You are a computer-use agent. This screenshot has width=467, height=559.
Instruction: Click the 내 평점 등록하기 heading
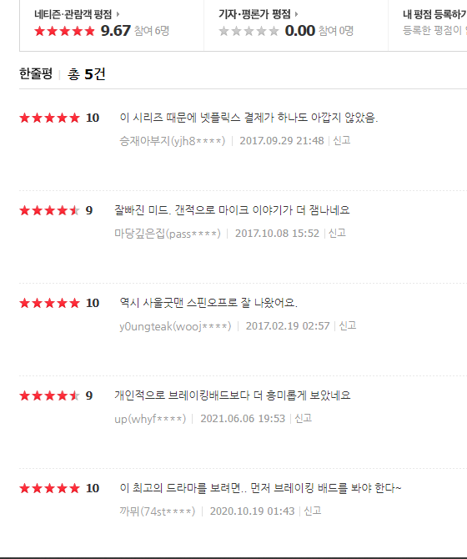[x=434, y=14]
